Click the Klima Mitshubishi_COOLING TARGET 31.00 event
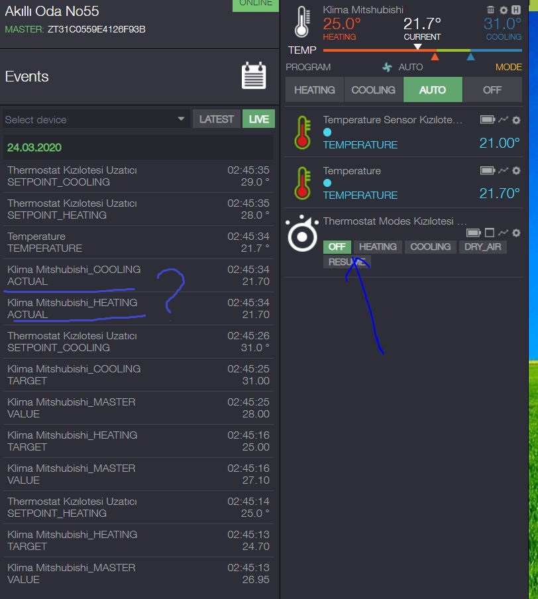538x599 pixels. [138, 375]
